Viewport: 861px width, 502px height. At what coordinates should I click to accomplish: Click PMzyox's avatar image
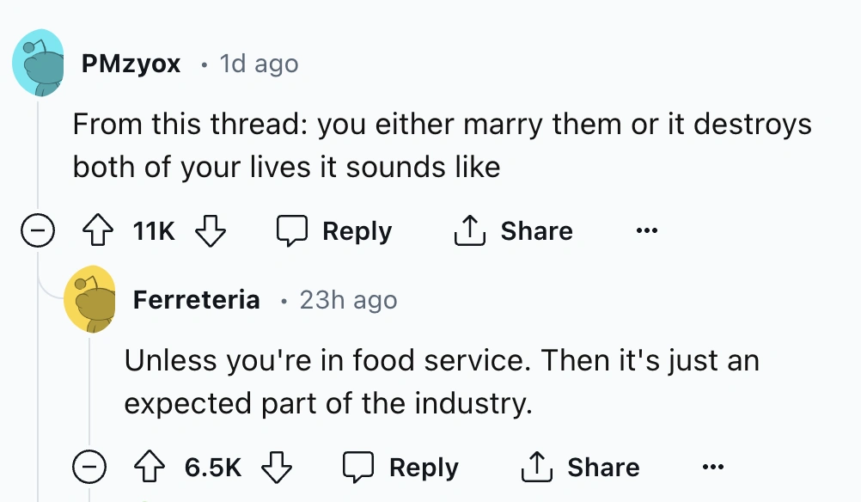39,64
